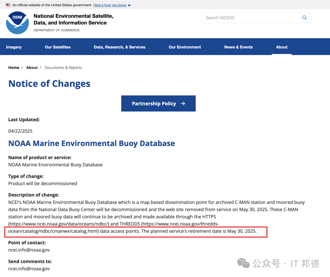Go to Home breadcrumb link

tap(14, 67)
